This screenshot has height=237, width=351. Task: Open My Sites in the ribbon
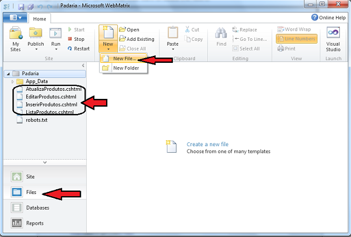click(x=16, y=39)
